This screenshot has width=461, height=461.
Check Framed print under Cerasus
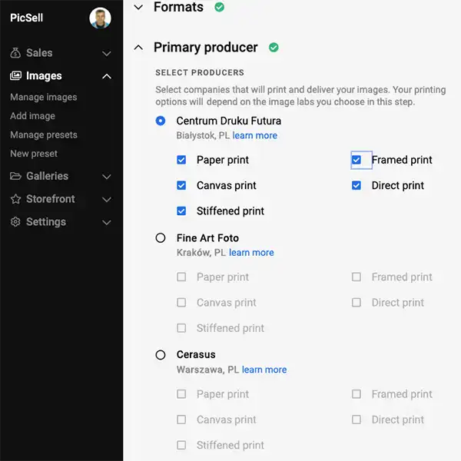(357, 394)
